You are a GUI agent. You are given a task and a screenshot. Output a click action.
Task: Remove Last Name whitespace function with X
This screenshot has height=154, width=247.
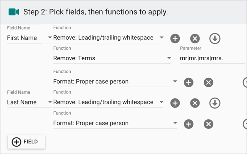(195, 103)
